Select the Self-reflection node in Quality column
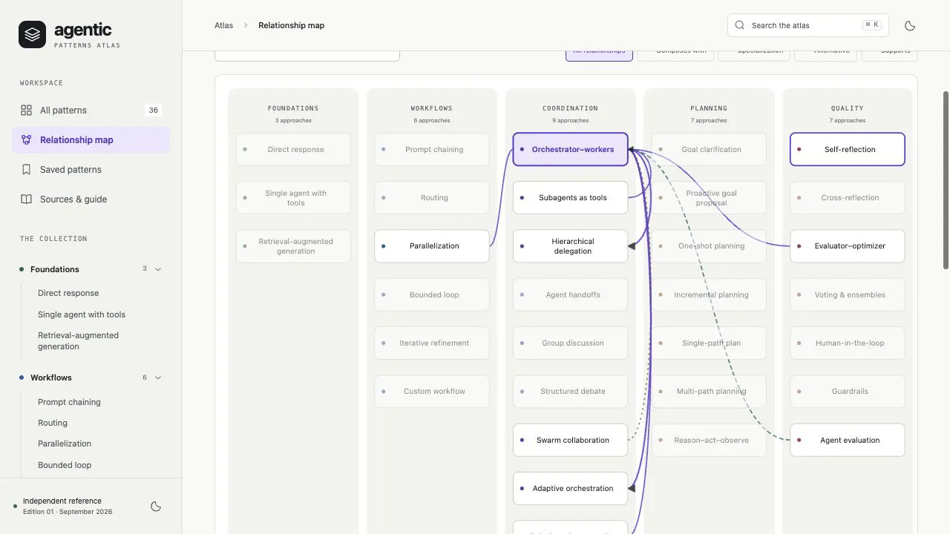 (x=848, y=149)
